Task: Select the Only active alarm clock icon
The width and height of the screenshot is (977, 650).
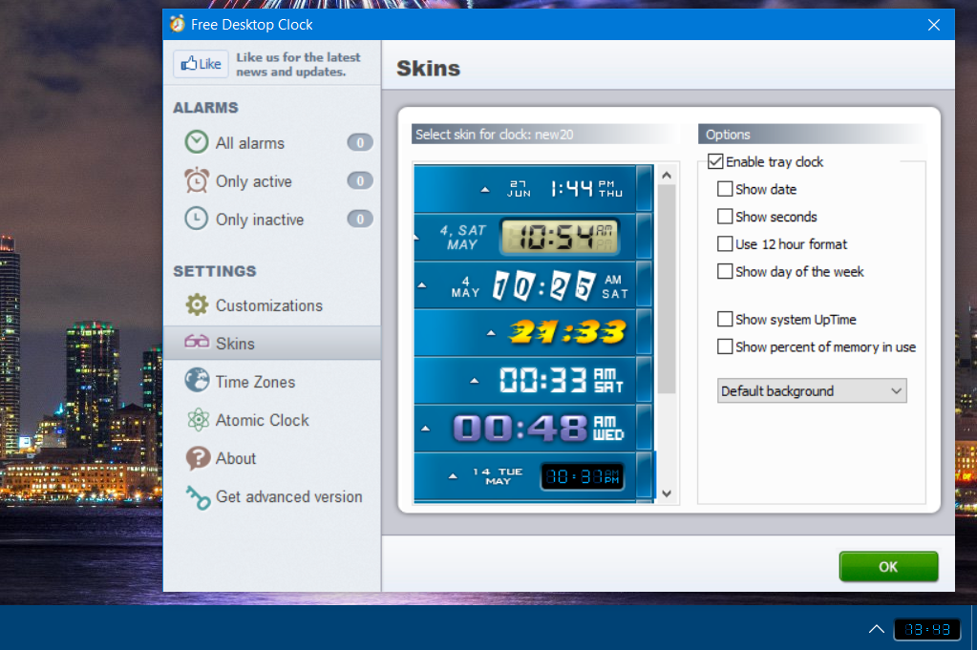Action: point(199,180)
